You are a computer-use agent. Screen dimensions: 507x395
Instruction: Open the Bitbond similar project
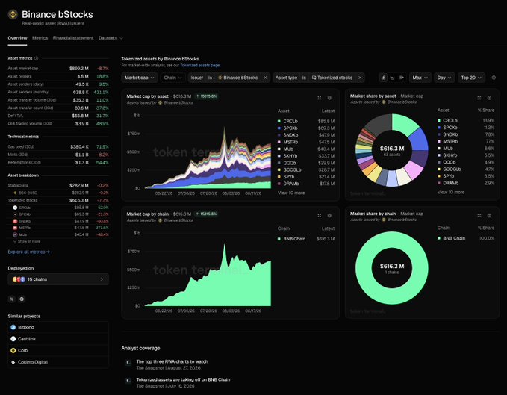tap(58, 327)
